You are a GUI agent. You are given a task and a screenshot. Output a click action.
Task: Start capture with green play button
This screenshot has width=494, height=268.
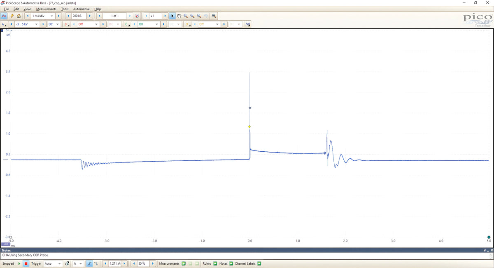click(x=19, y=263)
